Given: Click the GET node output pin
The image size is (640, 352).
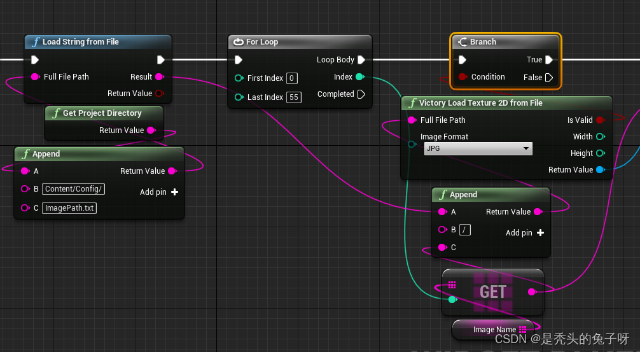Looking at the screenshot, I should tap(532, 292).
